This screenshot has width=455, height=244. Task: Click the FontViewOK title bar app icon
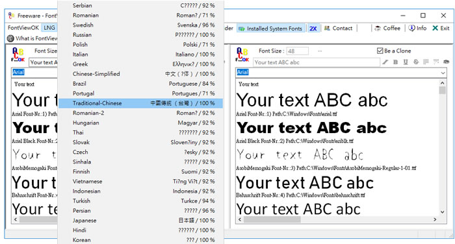pyautogui.click(x=12, y=16)
